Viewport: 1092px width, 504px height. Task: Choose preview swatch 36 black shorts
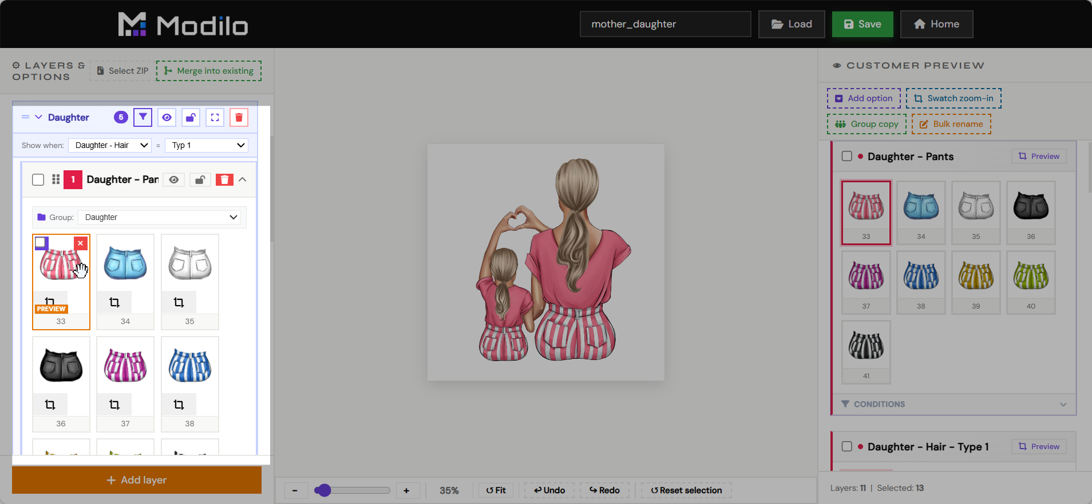tap(1031, 213)
